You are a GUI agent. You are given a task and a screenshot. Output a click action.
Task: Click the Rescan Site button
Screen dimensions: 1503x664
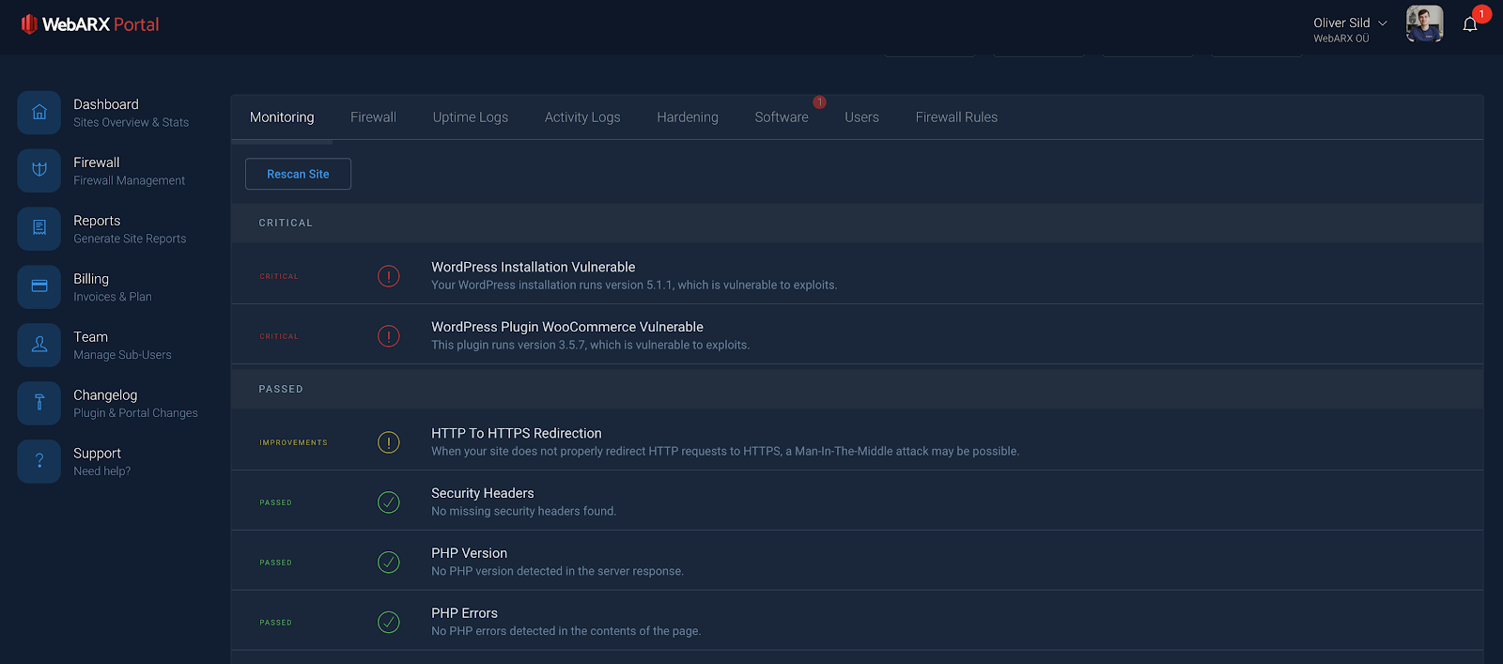tap(298, 174)
